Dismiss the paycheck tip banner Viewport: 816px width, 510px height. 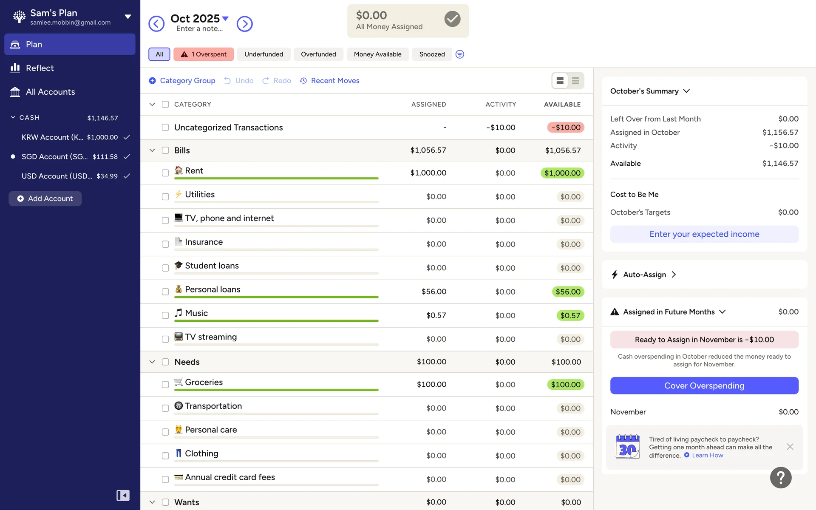point(790,447)
